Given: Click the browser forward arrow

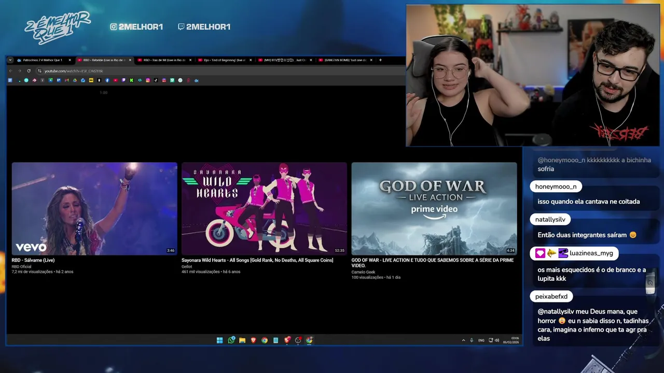Looking at the screenshot, I should pos(20,70).
